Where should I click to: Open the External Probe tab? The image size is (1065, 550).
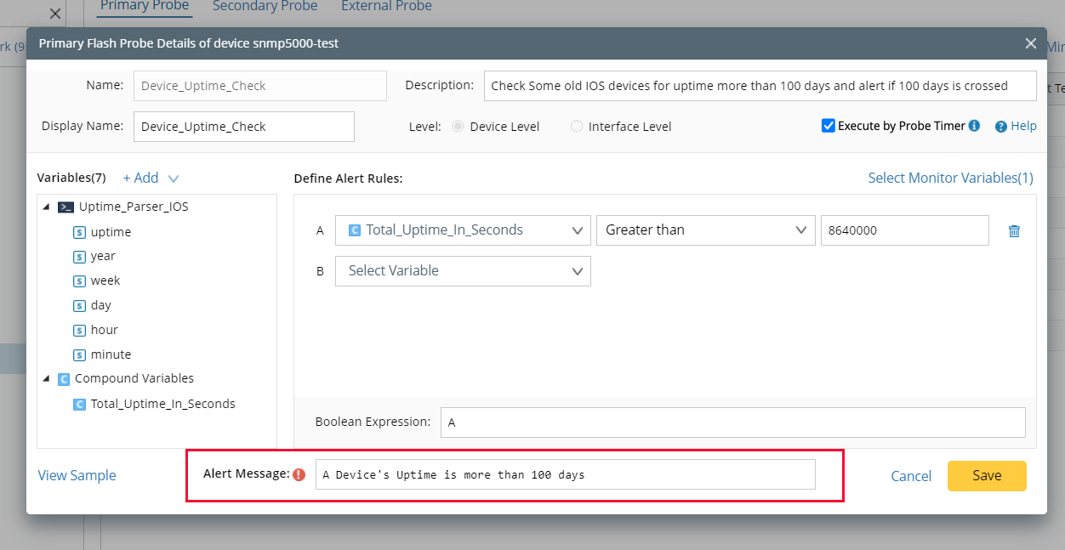pyautogui.click(x=386, y=6)
